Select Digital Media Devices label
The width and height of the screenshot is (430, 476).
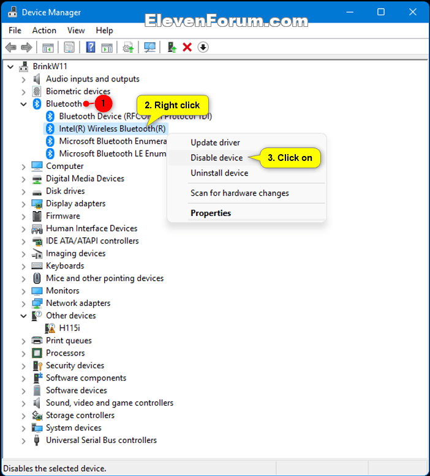(x=85, y=179)
